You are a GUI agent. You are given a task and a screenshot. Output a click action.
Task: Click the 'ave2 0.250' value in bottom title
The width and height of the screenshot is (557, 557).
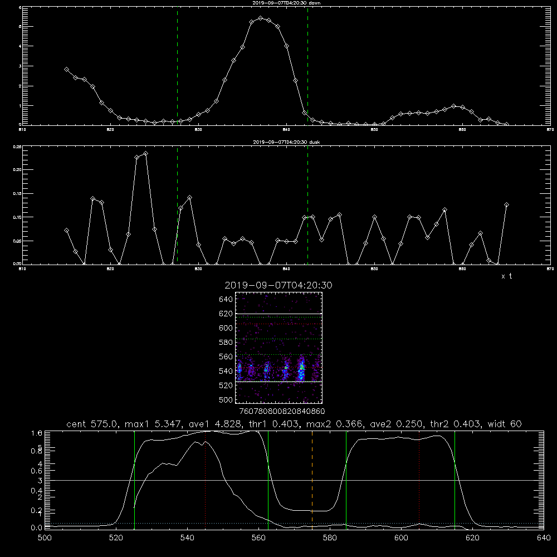coord(395,424)
